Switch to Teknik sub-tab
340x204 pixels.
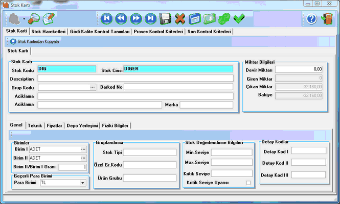[x=35, y=125]
